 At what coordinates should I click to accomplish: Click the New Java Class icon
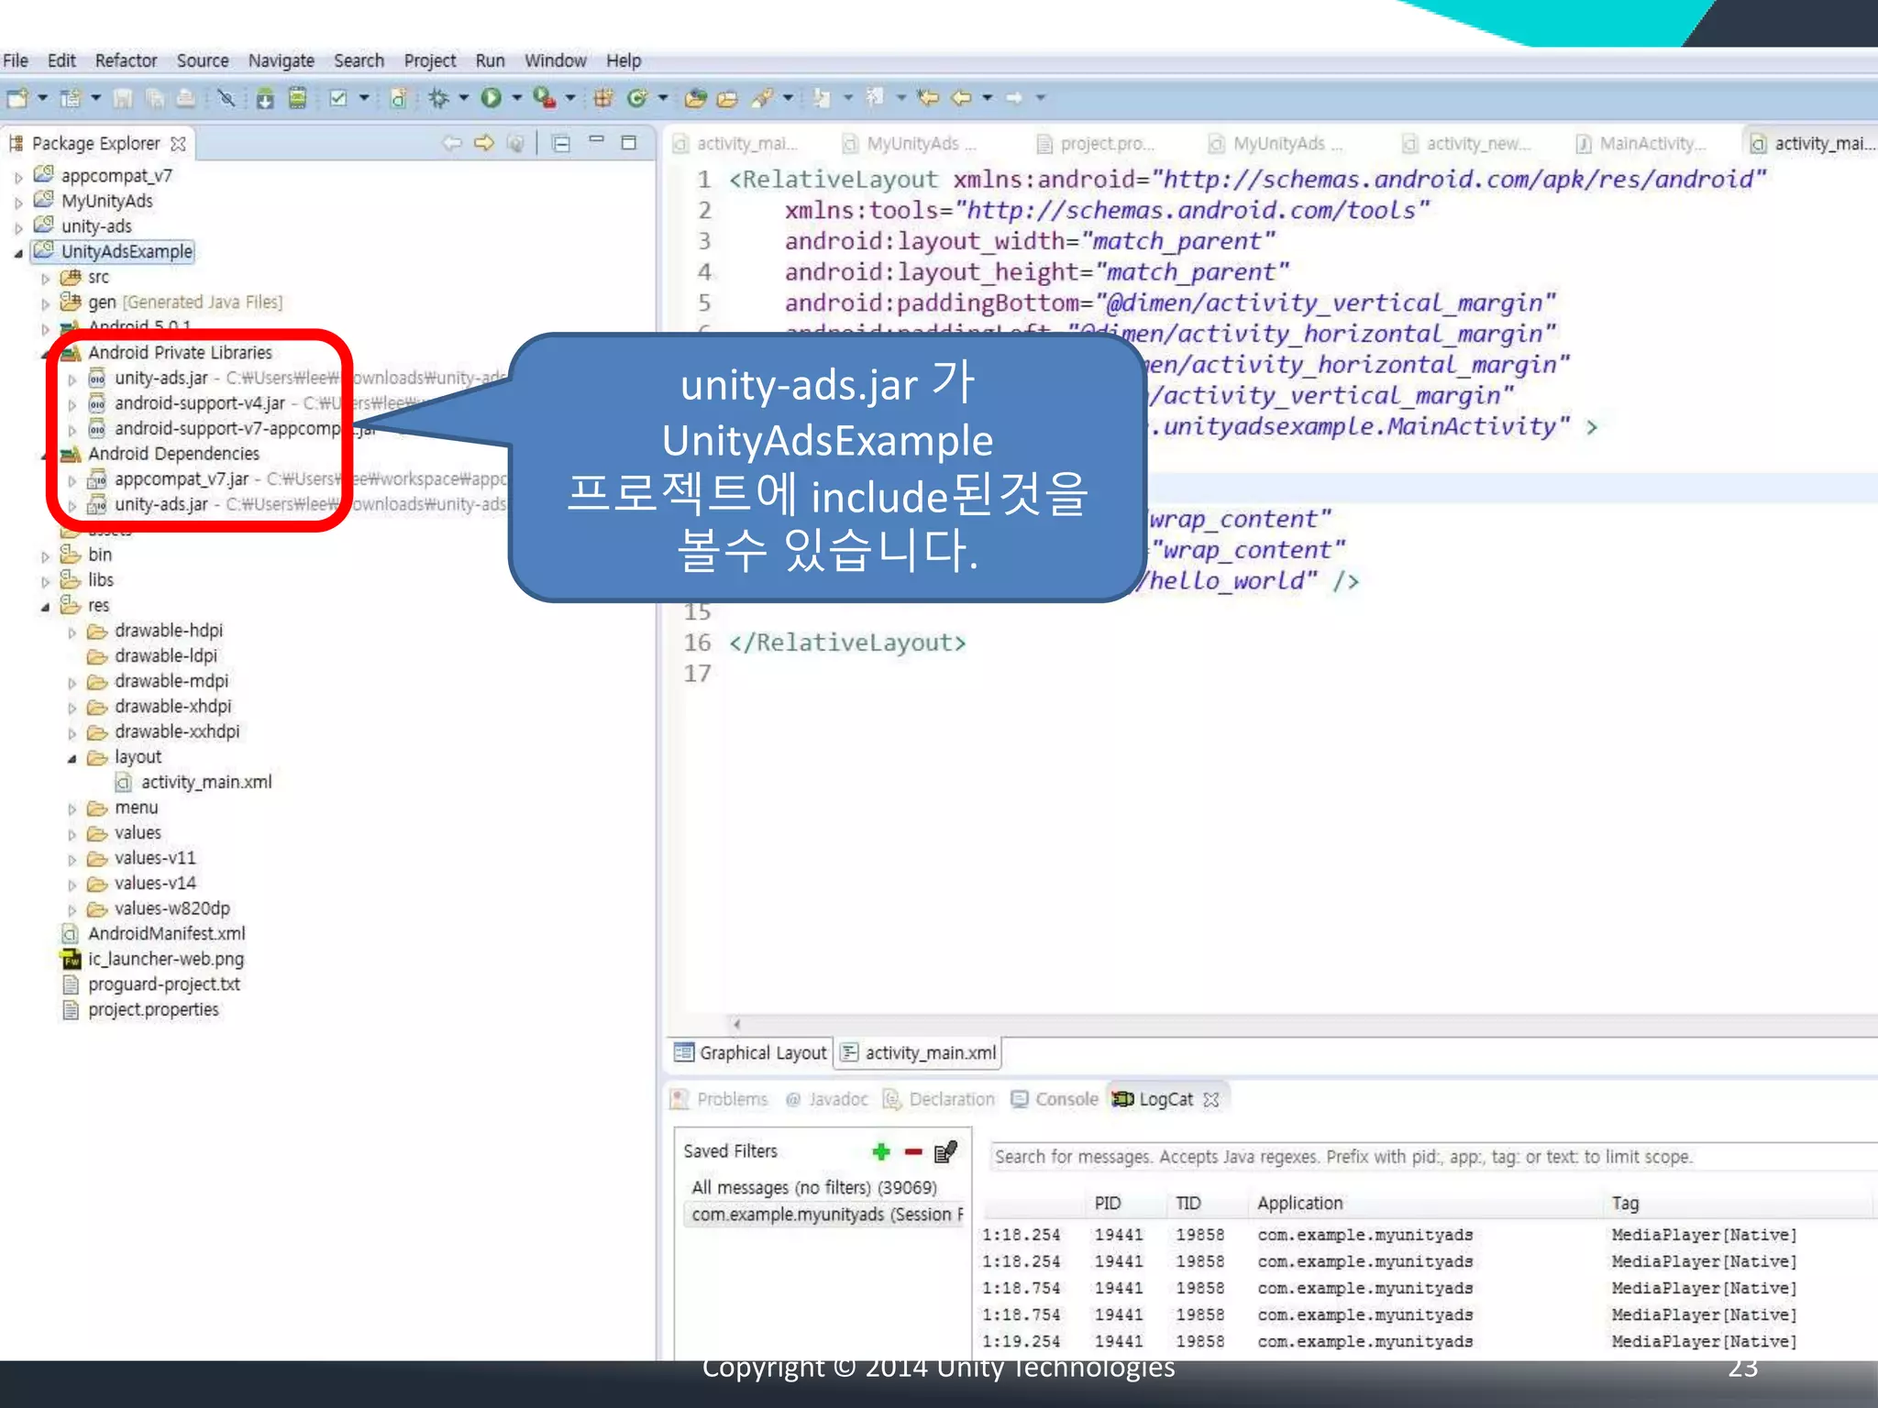click(636, 97)
